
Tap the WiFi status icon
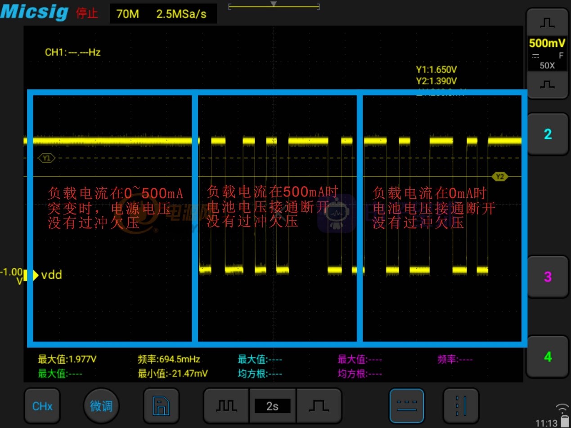click(x=562, y=408)
